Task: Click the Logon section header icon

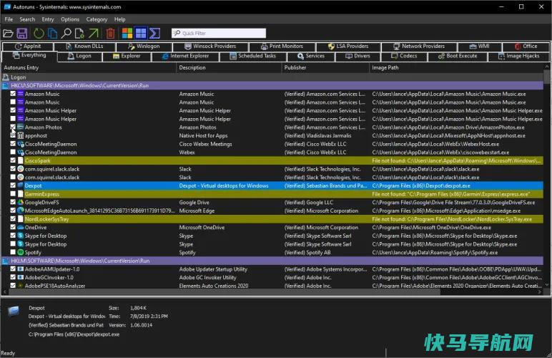Action: coord(6,77)
